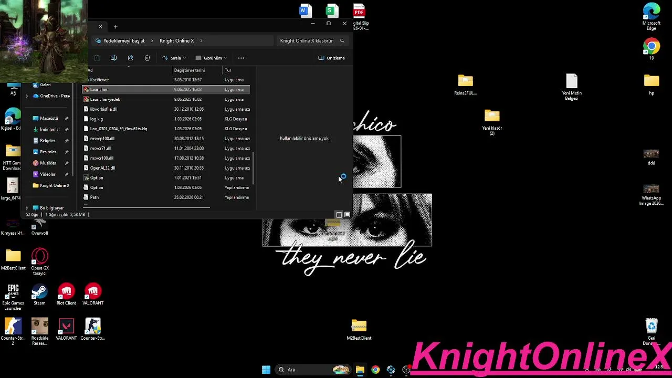Open the Word desktop shortcut
The height and width of the screenshot is (378, 672).
(305, 10)
